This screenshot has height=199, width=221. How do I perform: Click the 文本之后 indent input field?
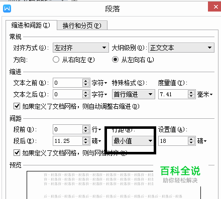click(68, 94)
